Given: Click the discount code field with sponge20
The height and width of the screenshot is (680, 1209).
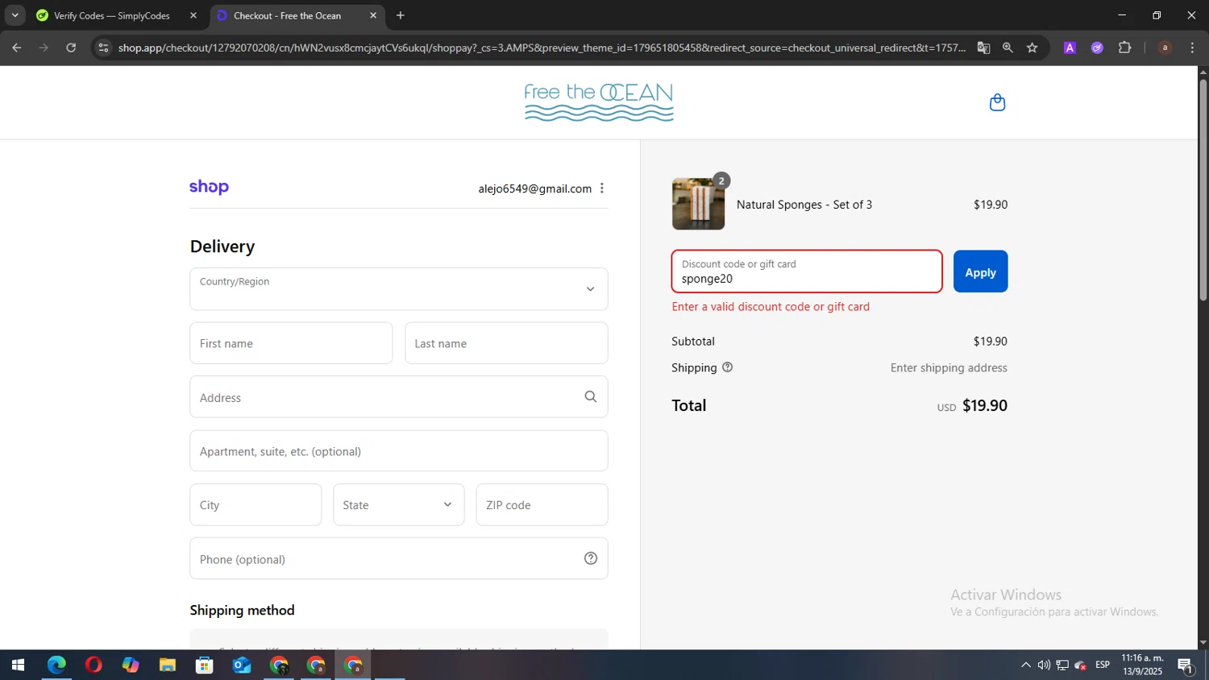Looking at the screenshot, I should 807,272.
